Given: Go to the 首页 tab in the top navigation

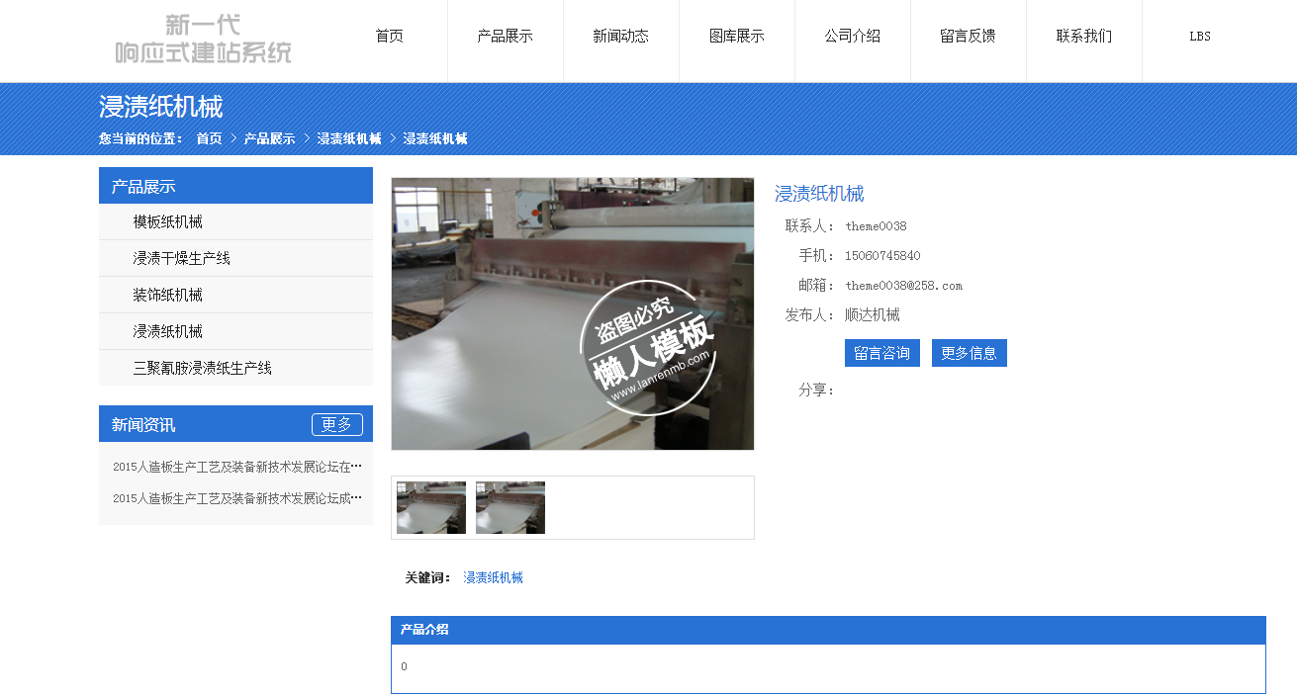Looking at the screenshot, I should (390, 37).
